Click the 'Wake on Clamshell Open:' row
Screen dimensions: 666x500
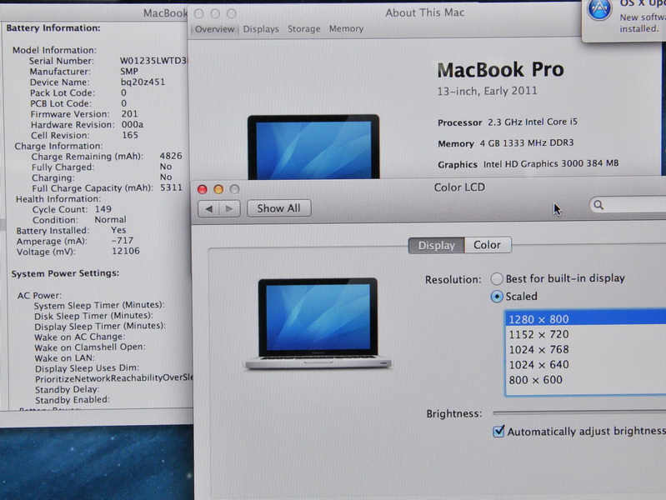[90, 347]
